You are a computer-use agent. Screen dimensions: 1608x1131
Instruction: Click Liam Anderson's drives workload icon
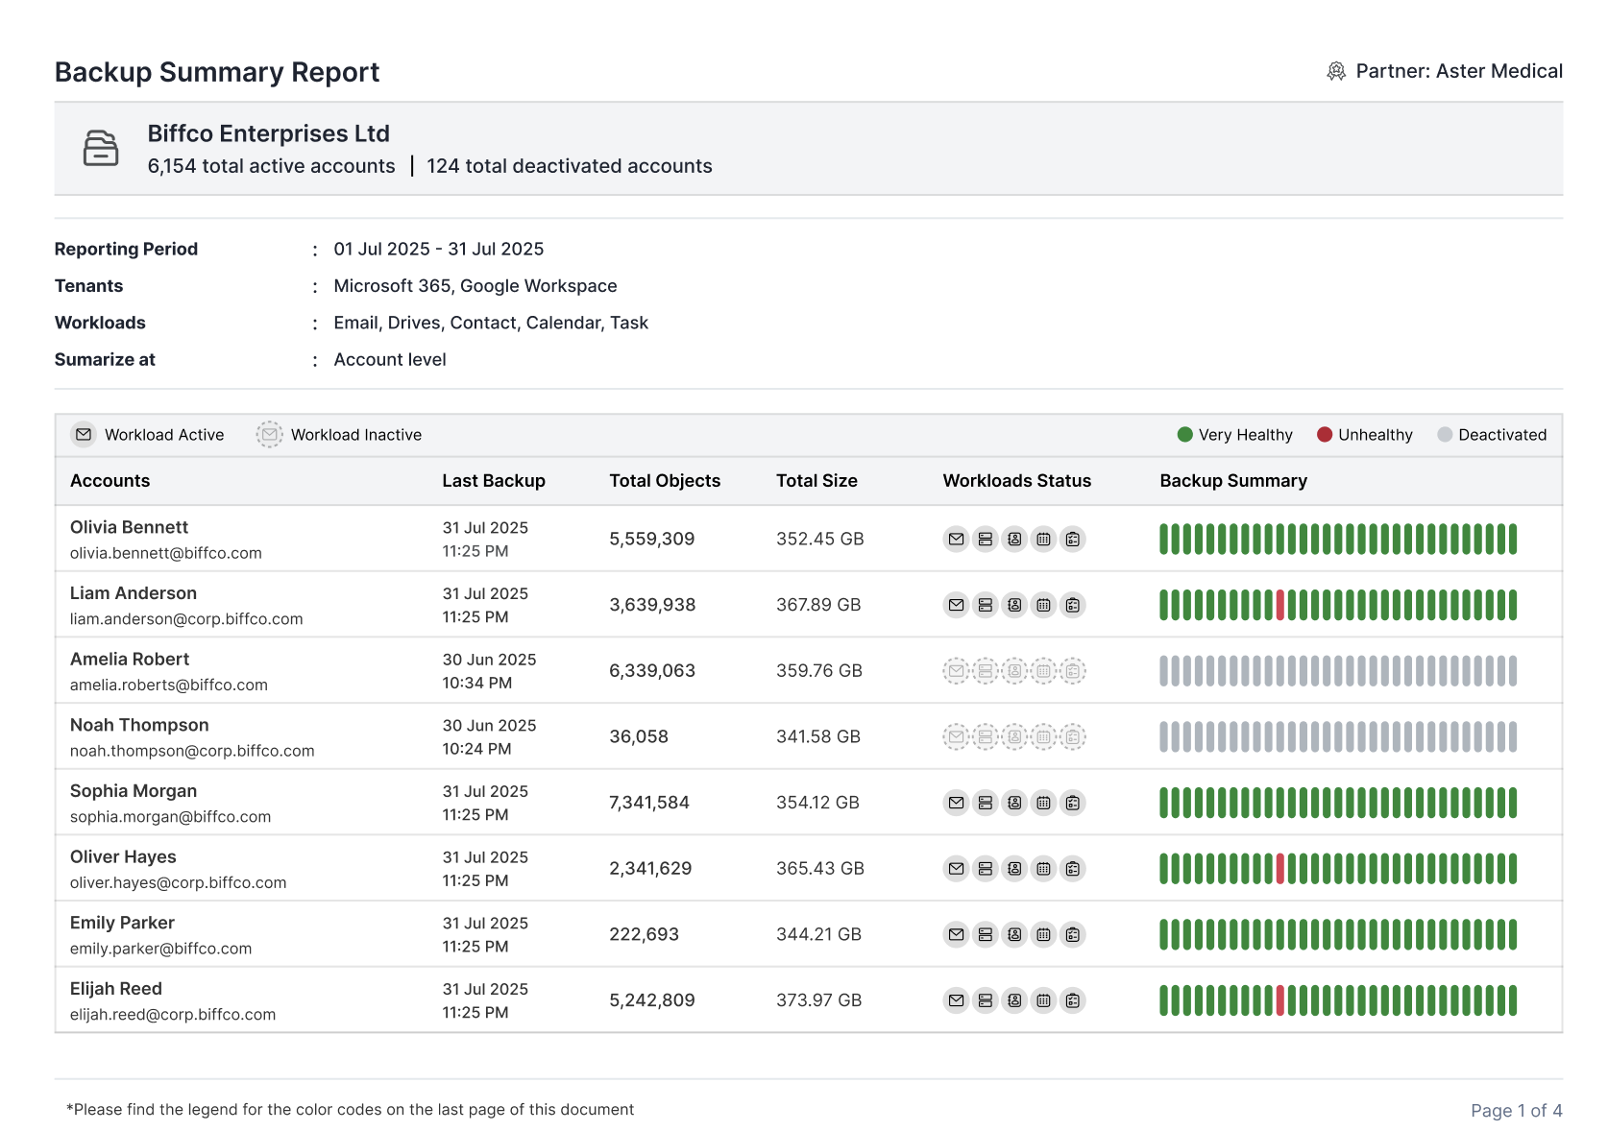click(985, 605)
